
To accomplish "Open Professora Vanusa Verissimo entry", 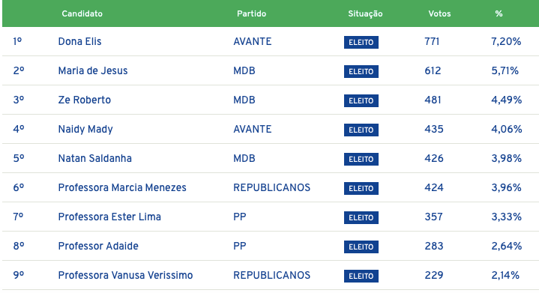I will coord(125,275).
